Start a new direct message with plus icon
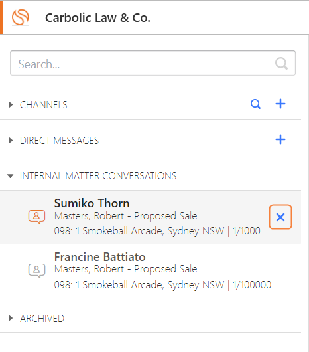This screenshot has height=352, width=309. pos(280,140)
